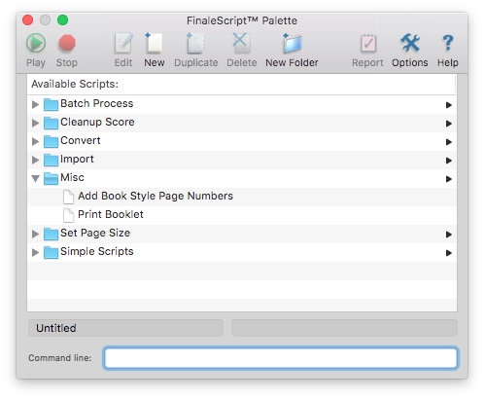Open submenu arrow on Set Page Size row
This screenshot has width=484, height=399.
[449, 235]
